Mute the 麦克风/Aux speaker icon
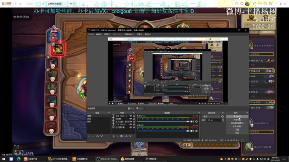Image resolution: width=289 pixels, height=162 pixels. coord(192,122)
